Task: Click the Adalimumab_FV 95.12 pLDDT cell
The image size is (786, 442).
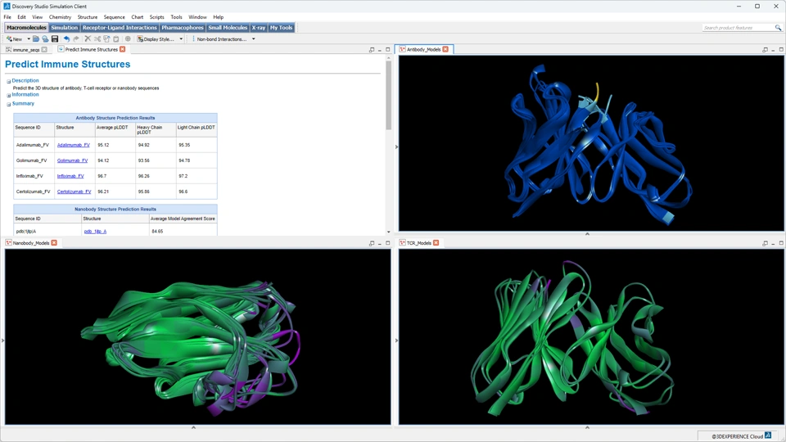Action: (x=115, y=145)
